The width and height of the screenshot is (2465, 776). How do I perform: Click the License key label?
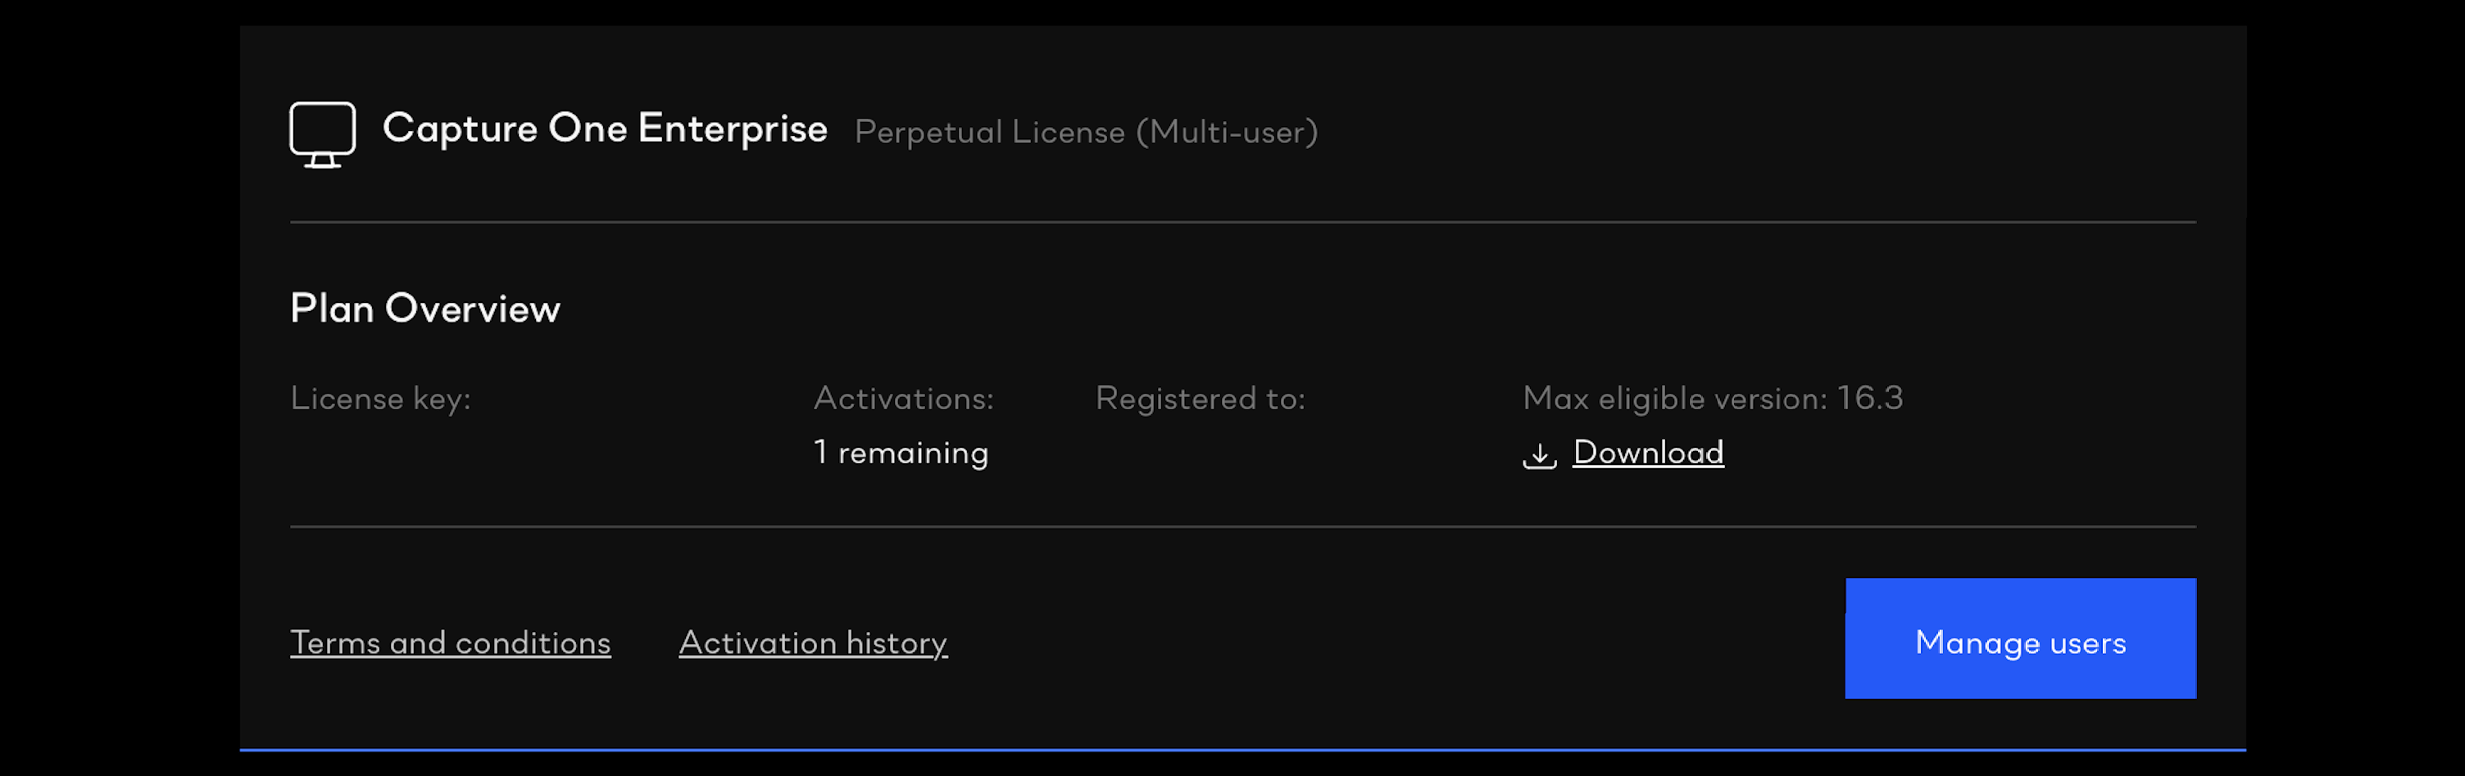[x=380, y=399]
